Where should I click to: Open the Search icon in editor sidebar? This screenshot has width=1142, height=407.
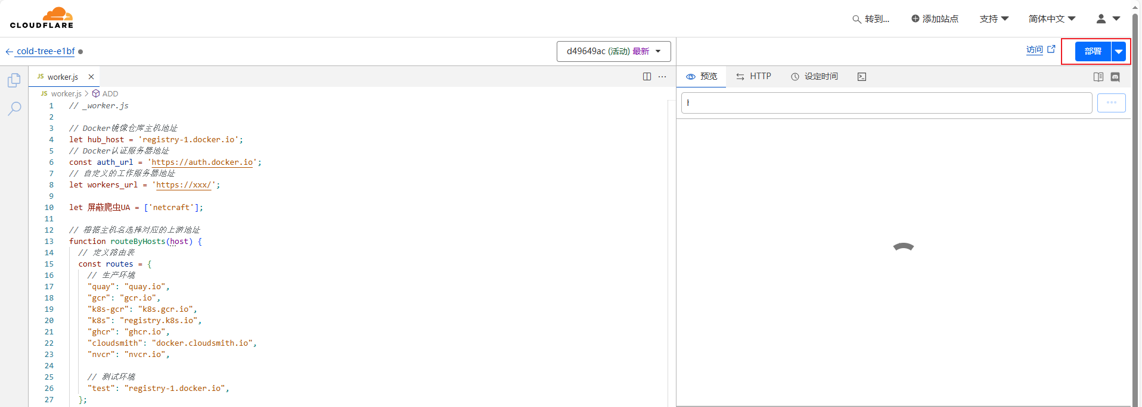(x=14, y=108)
